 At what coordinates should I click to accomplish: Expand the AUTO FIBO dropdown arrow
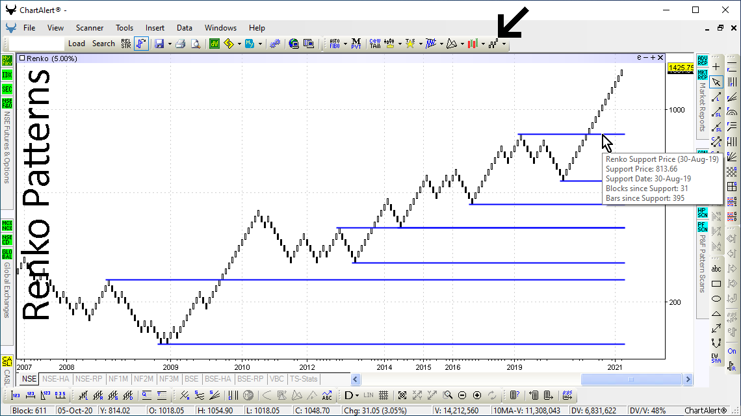(x=345, y=44)
